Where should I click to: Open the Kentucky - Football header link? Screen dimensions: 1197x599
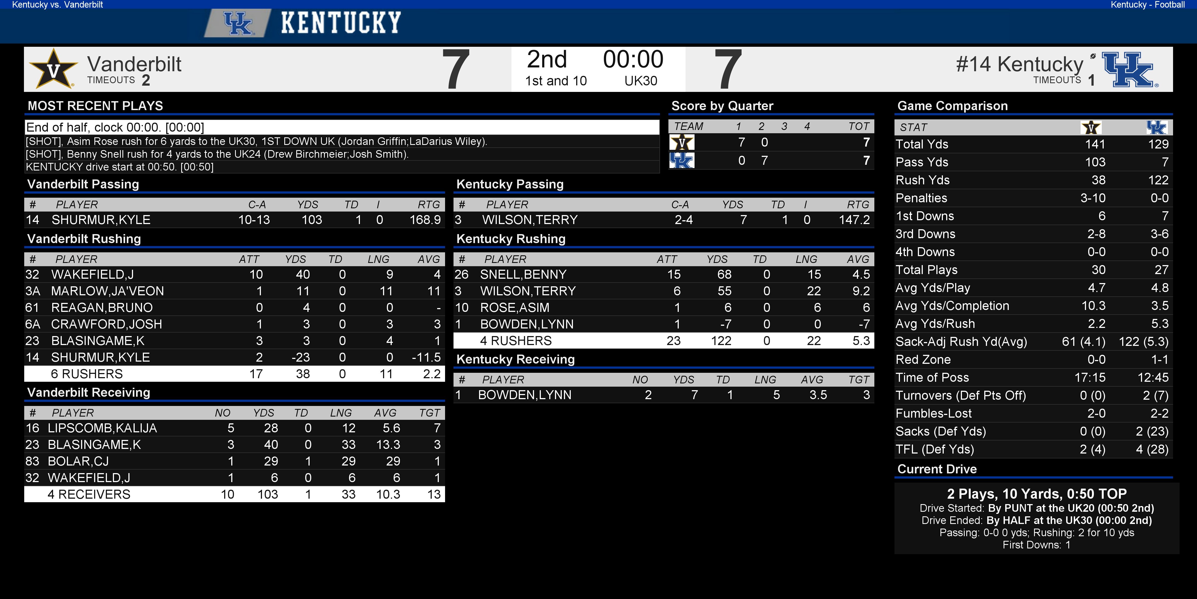point(1147,5)
